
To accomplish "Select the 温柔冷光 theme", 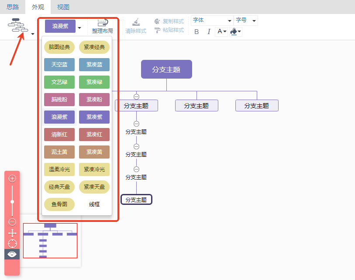I will tap(59, 169).
